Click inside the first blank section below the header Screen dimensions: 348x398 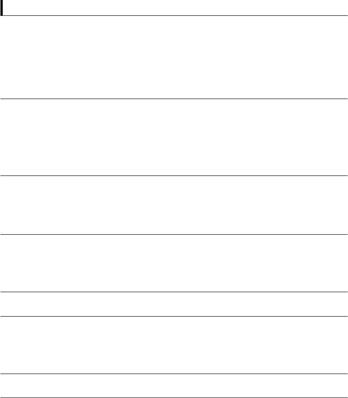(x=174, y=57)
